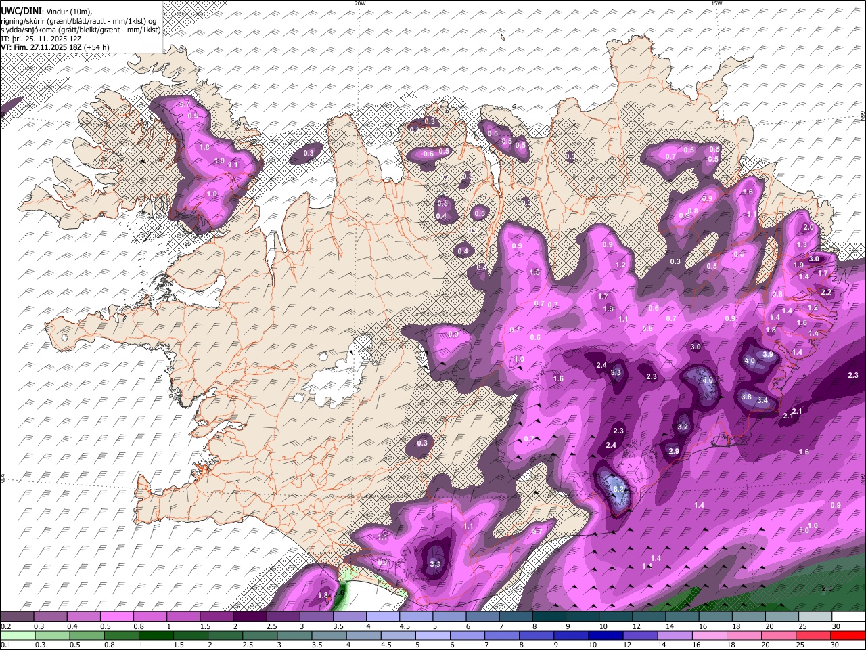This screenshot has width=866, height=650.
Task: Click the 3.9 value on the map
Action: [768, 354]
